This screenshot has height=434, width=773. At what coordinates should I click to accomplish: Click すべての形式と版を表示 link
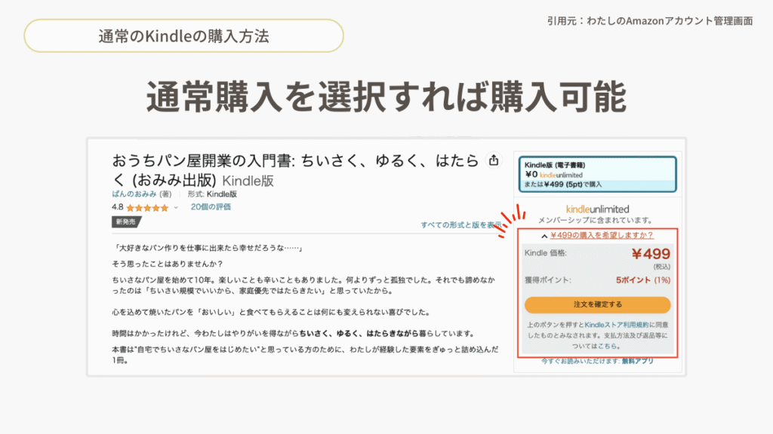(460, 225)
